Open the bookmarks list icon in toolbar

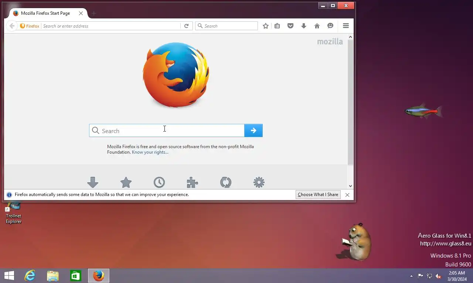tap(277, 26)
